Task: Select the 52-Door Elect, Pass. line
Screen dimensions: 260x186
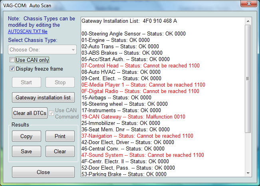Action: 128,168
